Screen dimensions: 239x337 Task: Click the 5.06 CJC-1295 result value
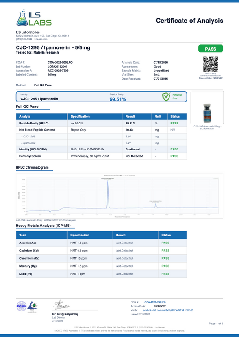128,137
